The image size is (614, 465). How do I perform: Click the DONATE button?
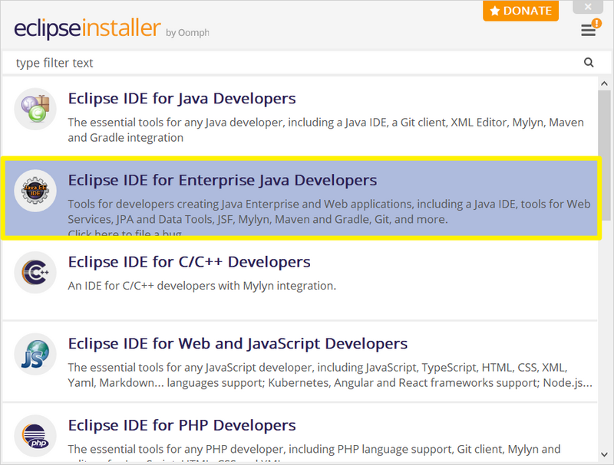(x=520, y=11)
